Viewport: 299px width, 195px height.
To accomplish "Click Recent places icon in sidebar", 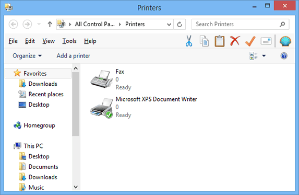I will [x=22, y=94].
